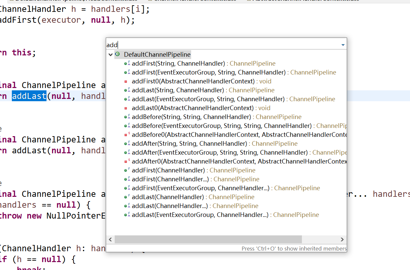
Task: Click icon of addAfter(EventExecutorGroup, String, String, ChannelHandler)
Action: click(127, 152)
